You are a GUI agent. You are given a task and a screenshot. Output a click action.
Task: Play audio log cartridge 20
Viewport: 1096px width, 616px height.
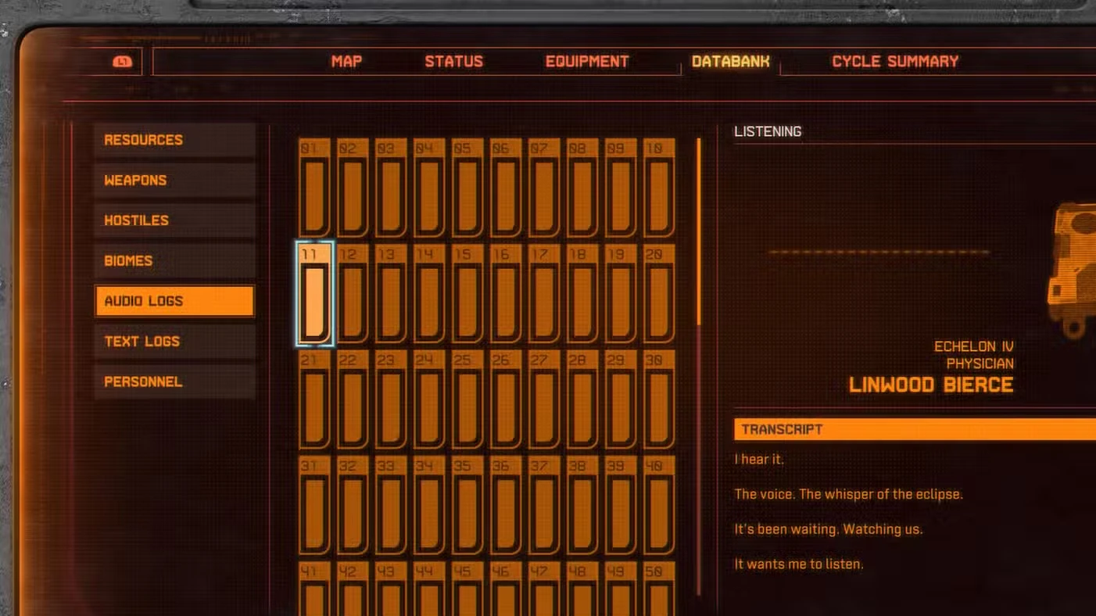tap(659, 294)
